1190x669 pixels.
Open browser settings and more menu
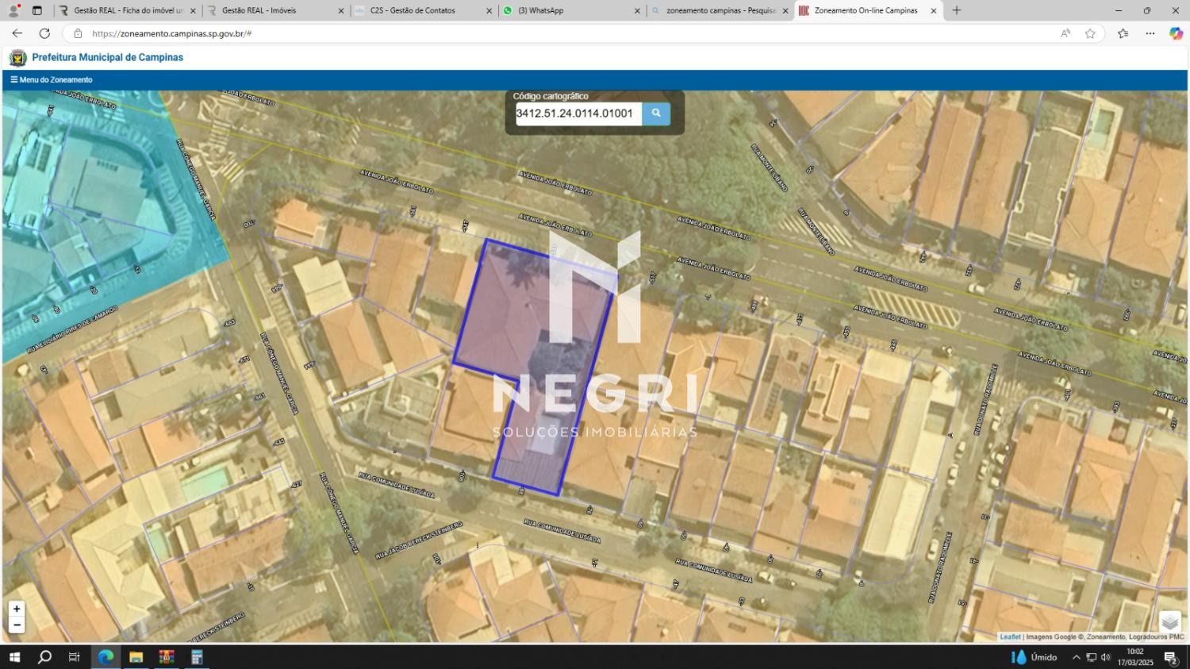(x=1150, y=33)
